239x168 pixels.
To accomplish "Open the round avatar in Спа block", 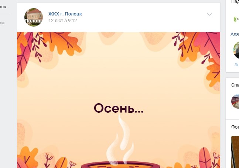I will 235,101.
